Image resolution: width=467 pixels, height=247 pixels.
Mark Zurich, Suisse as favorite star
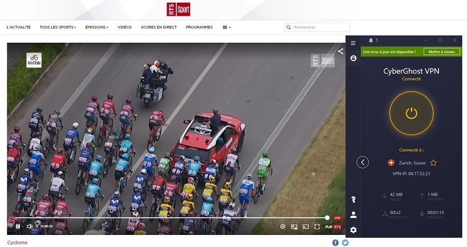[433, 163]
